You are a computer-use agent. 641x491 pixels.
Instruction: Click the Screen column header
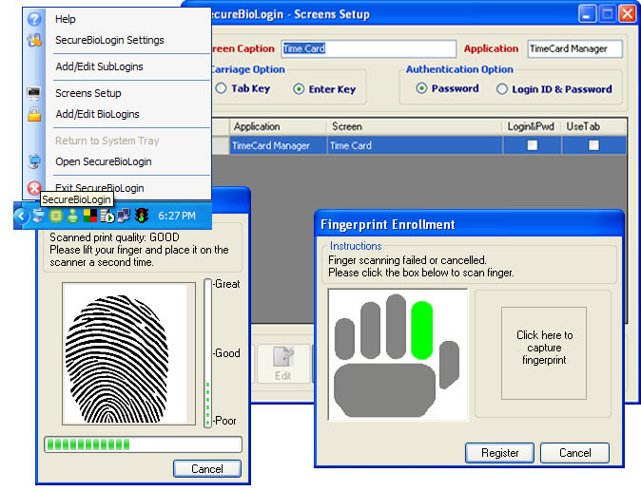click(x=415, y=126)
